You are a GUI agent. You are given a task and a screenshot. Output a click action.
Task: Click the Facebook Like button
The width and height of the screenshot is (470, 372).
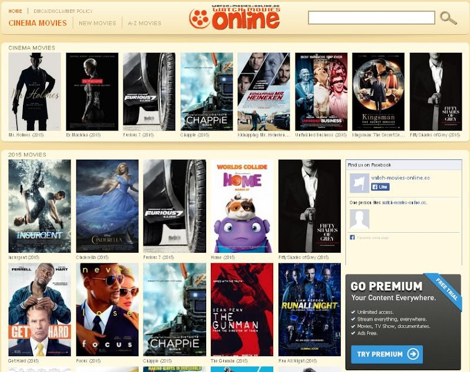(x=380, y=187)
